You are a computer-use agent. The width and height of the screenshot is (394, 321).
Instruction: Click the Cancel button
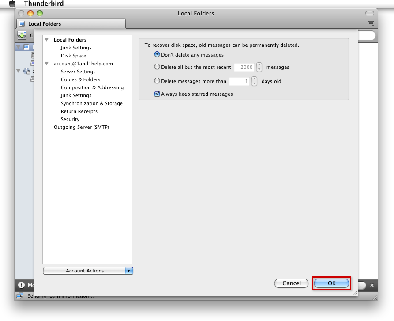(292, 283)
